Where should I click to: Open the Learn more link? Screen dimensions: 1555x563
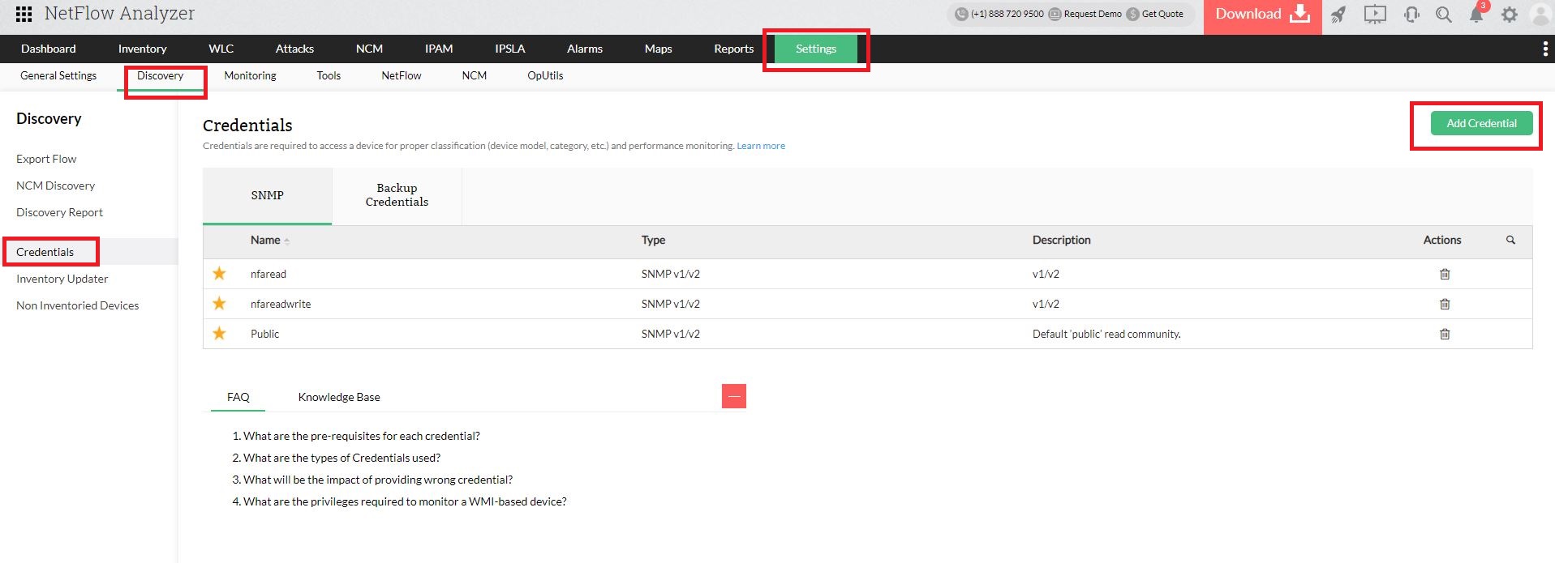[761, 146]
